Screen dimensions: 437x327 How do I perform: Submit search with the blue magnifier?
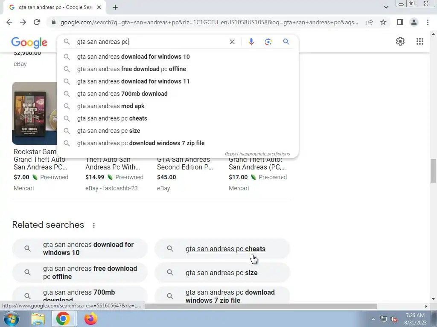(286, 42)
